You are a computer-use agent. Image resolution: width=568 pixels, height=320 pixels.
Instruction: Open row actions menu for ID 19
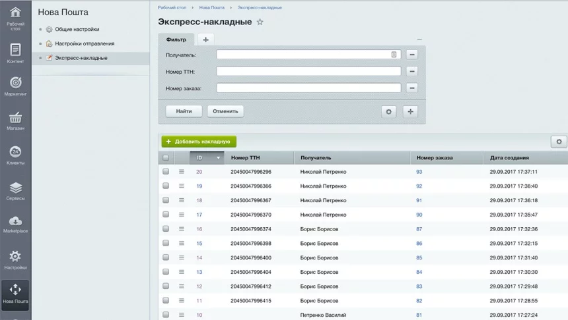182,186
